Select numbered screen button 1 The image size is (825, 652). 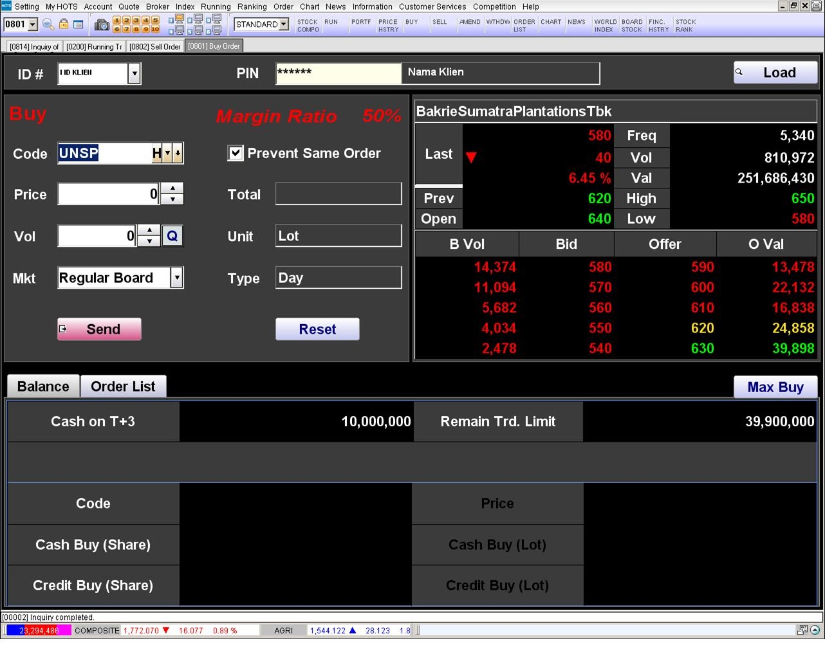tap(117, 21)
